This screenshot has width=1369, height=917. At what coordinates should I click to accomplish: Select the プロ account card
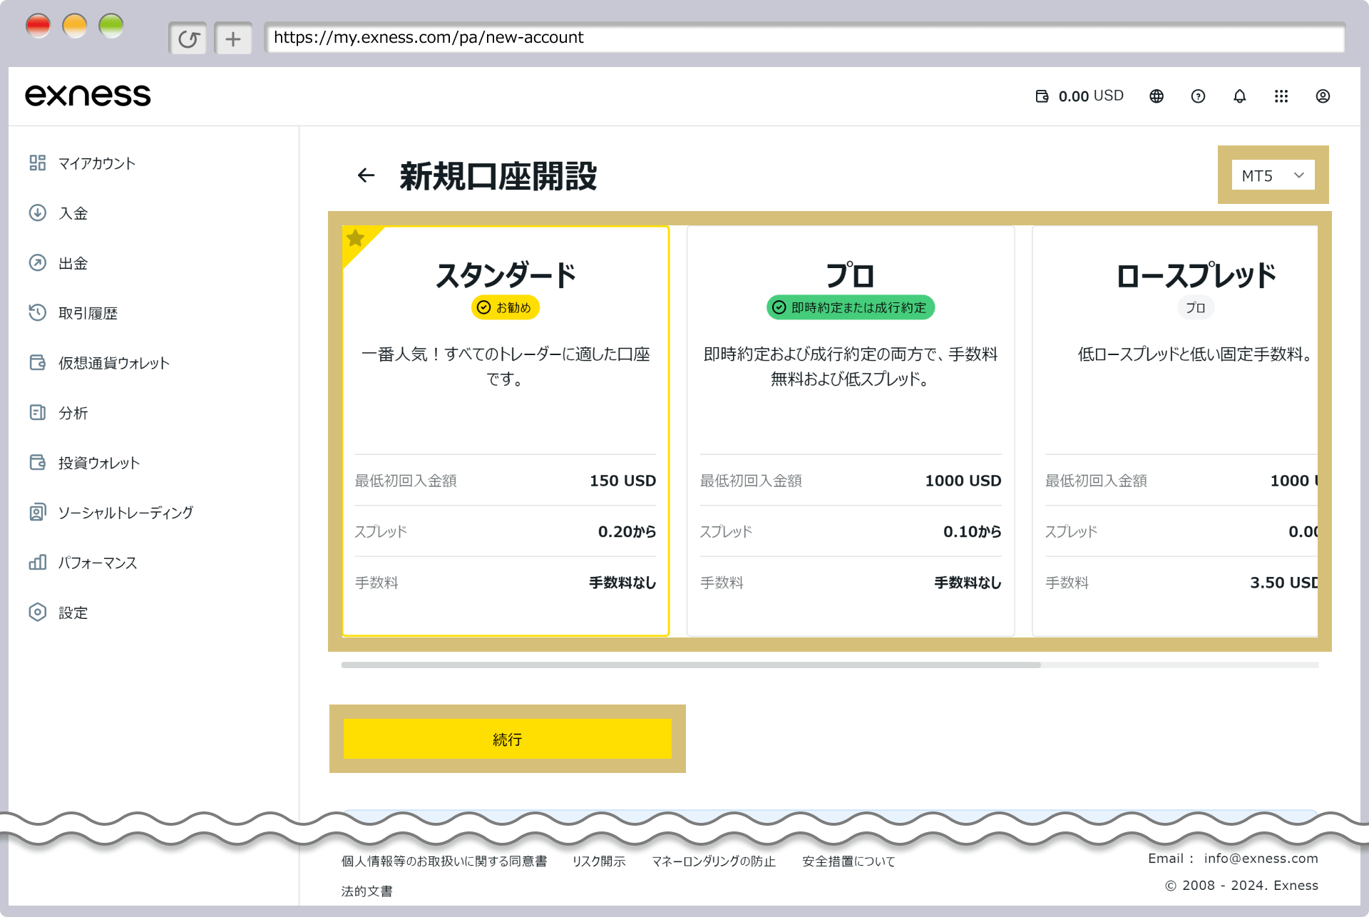851,431
